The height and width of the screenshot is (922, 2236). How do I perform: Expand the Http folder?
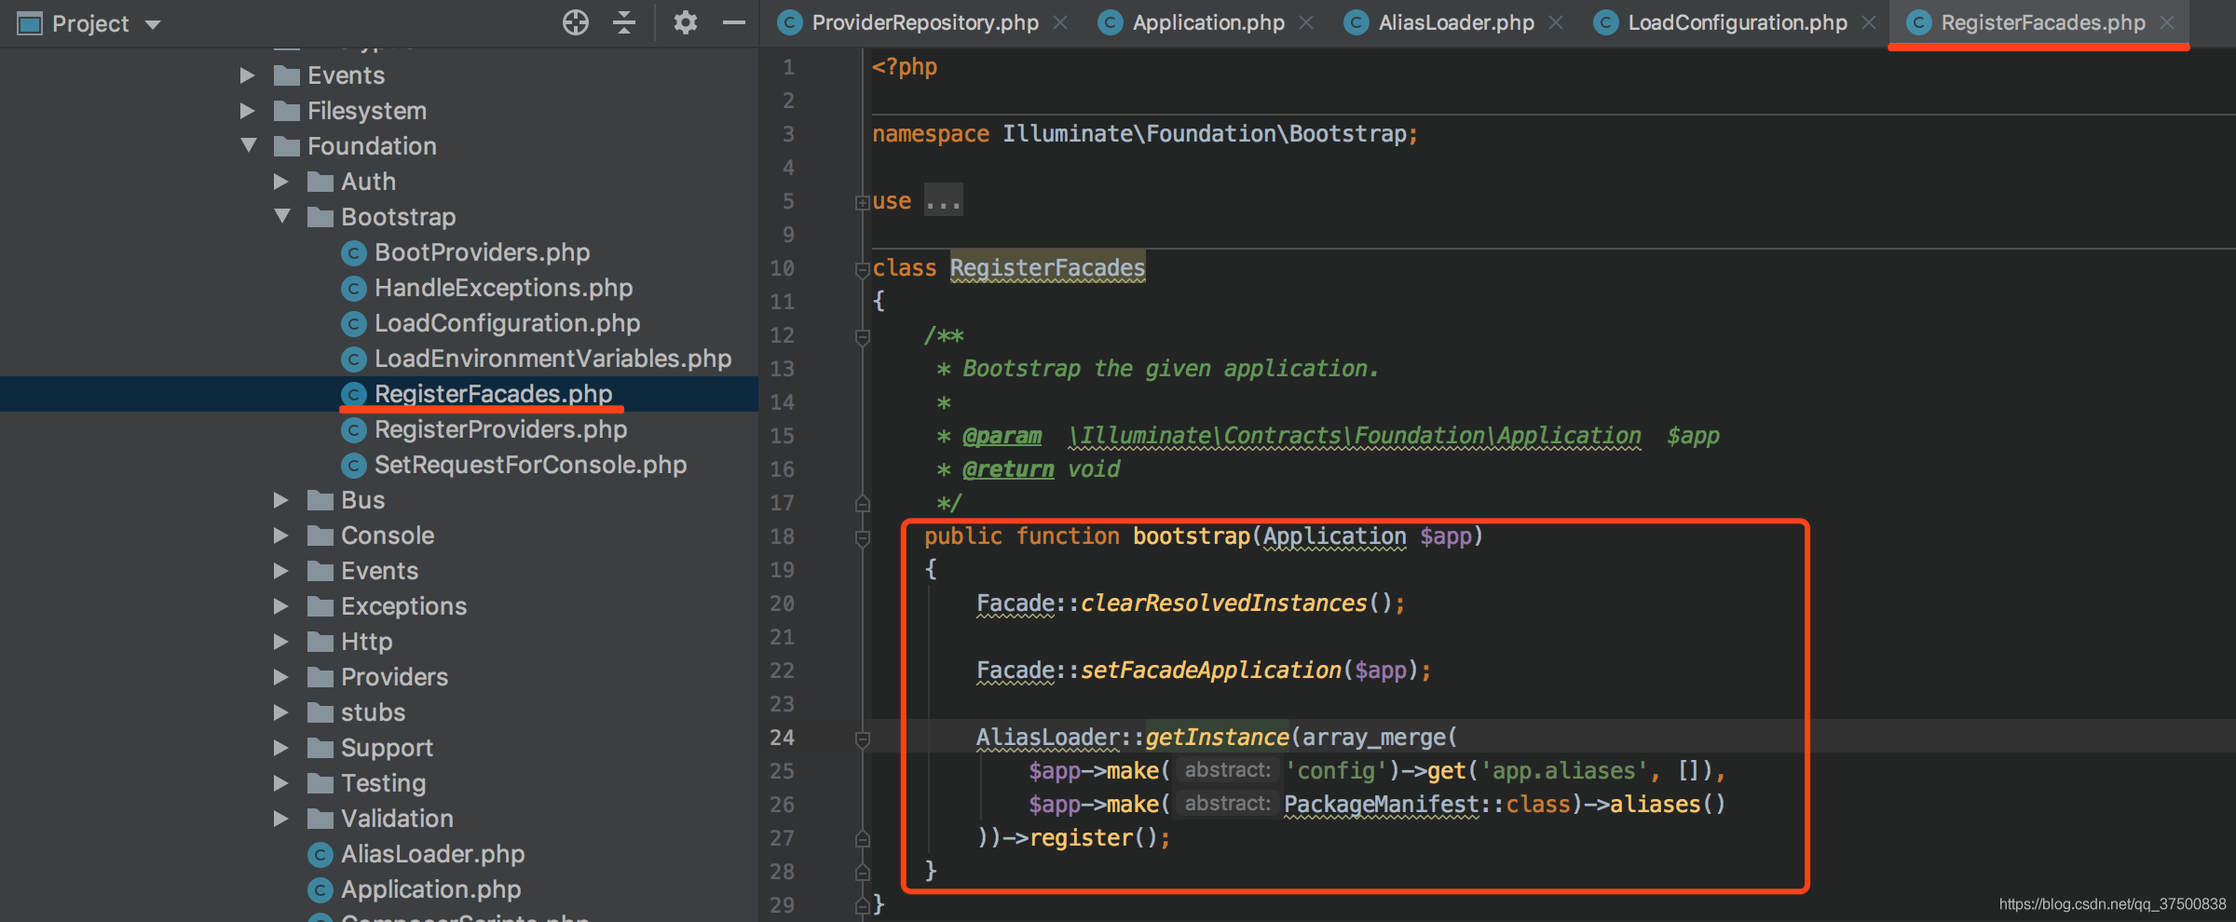280,642
